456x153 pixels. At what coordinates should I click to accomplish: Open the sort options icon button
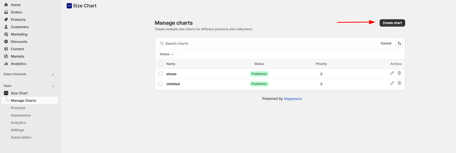click(x=399, y=43)
